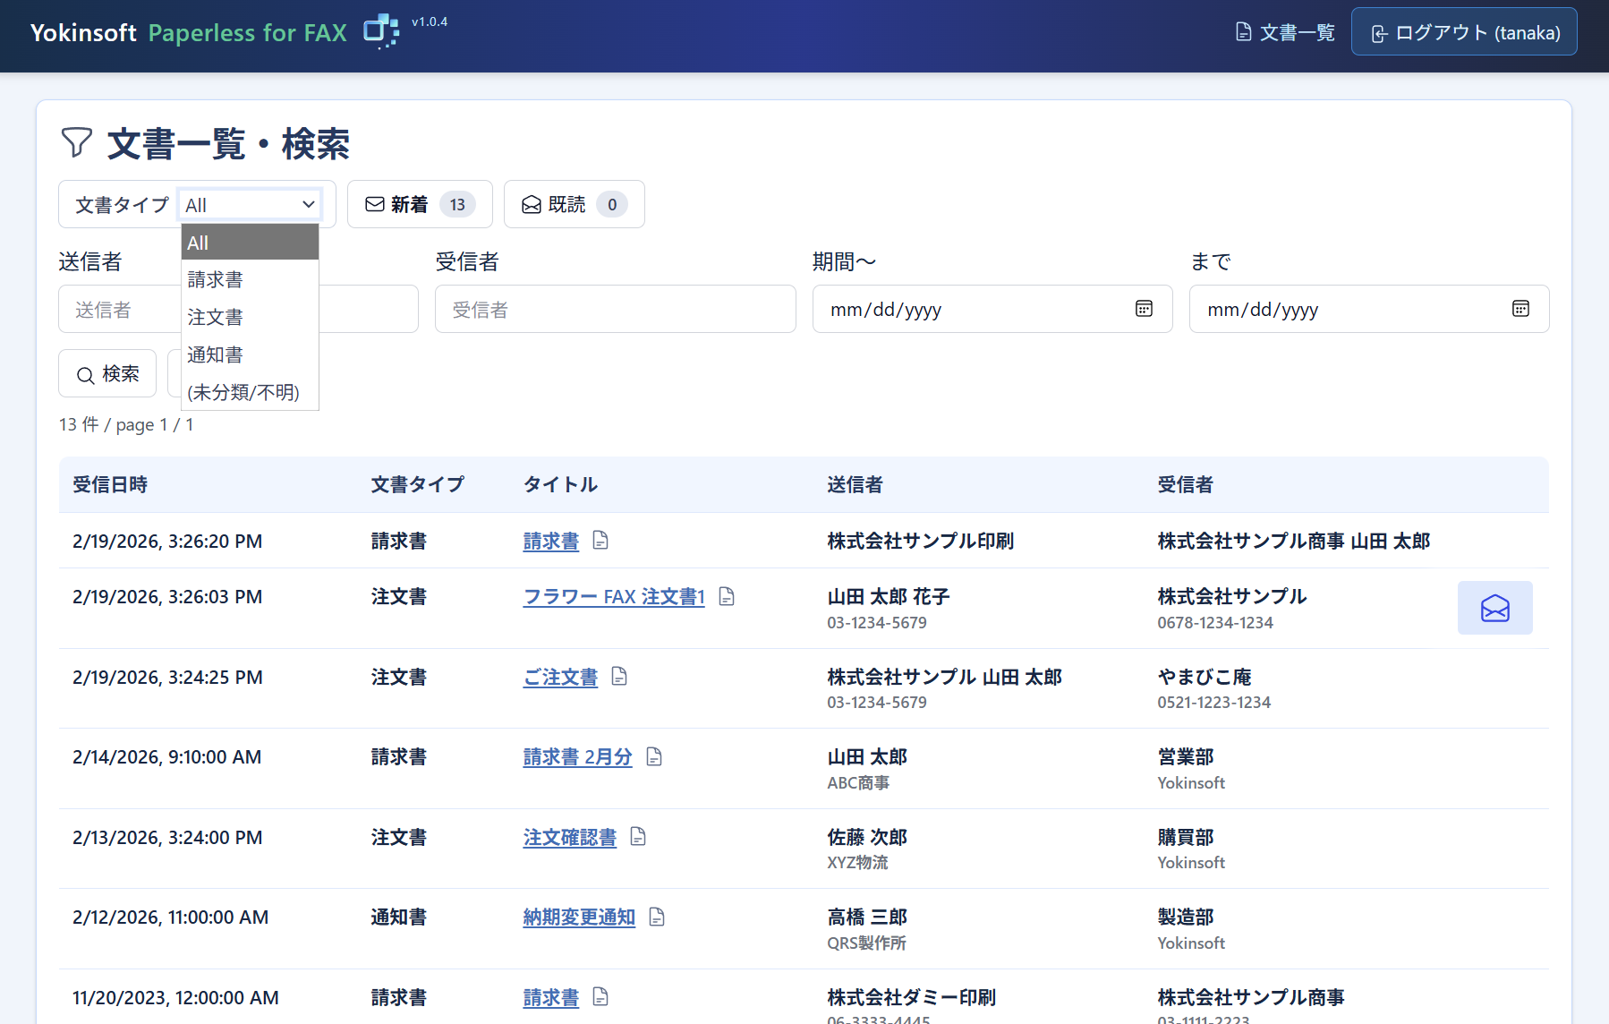Click the open-envelope icon on フラワー FAX 注文書1 row
This screenshot has height=1024, width=1609.
click(1494, 608)
